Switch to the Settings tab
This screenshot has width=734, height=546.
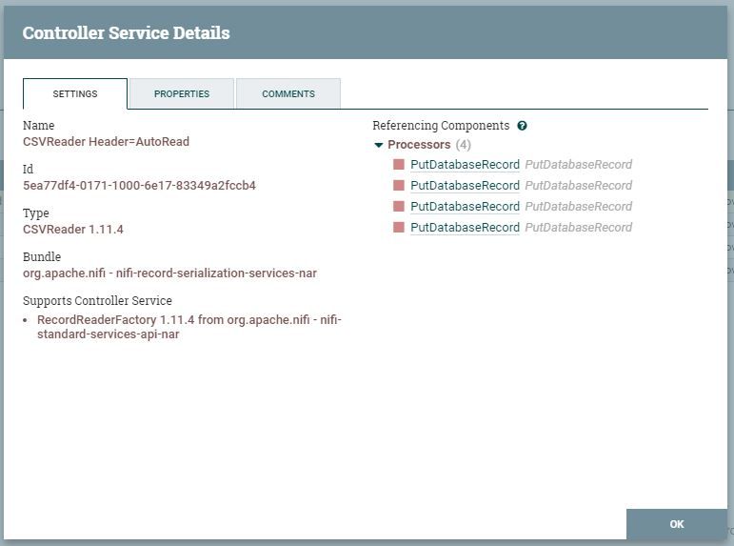coord(75,93)
